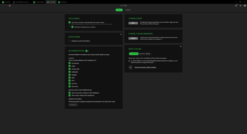Click the Notifications heading text
The height and width of the screenshot is (134, 247).
pyautogui.click(x=74, y=37)
